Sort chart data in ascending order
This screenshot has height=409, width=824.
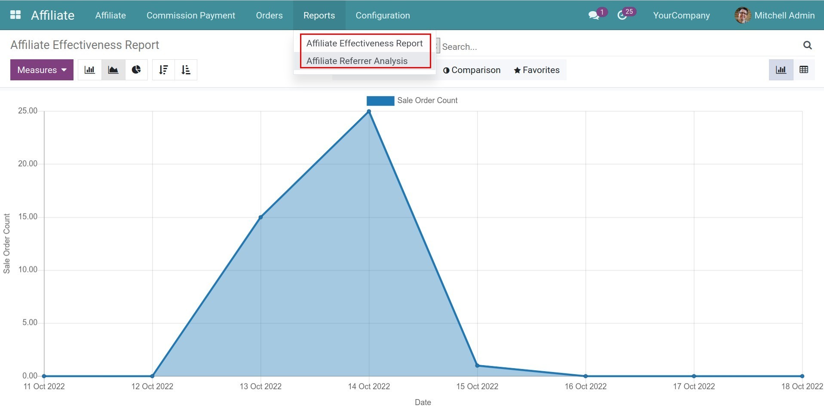(x=186, y=70)
